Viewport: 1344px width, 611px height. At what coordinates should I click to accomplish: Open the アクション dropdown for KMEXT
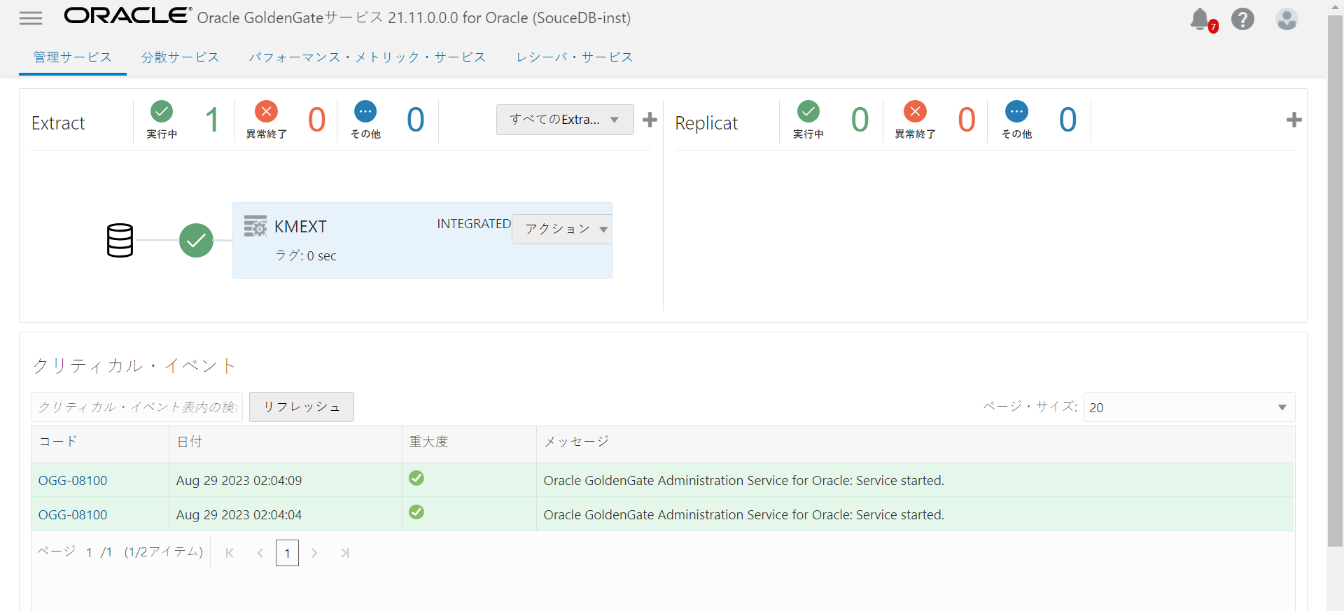(562, 229)
